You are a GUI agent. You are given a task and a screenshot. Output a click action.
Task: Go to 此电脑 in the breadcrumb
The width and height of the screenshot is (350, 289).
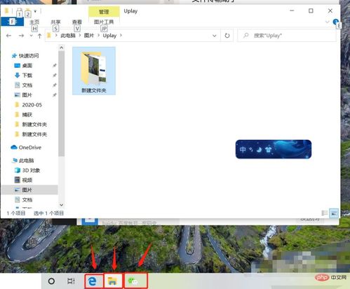coord(68,36)
